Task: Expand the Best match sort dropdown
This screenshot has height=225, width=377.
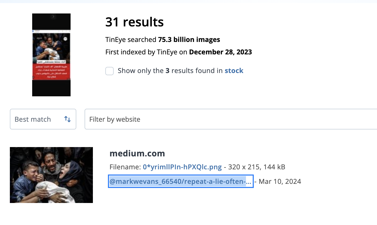Action: 43,119
